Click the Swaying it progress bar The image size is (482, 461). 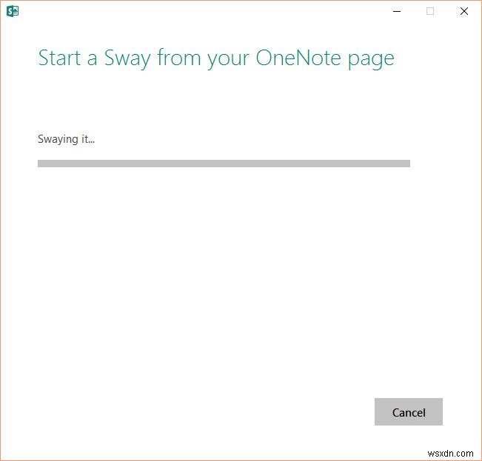224,164
